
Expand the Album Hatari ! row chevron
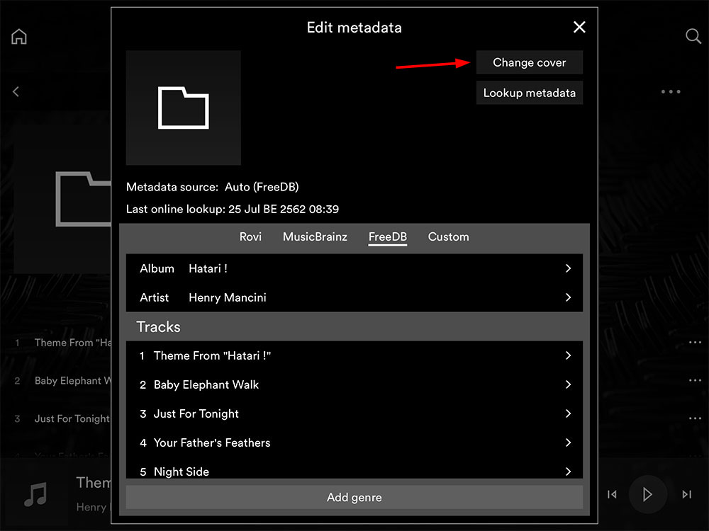pyautogui.click(x=568, y=268)
